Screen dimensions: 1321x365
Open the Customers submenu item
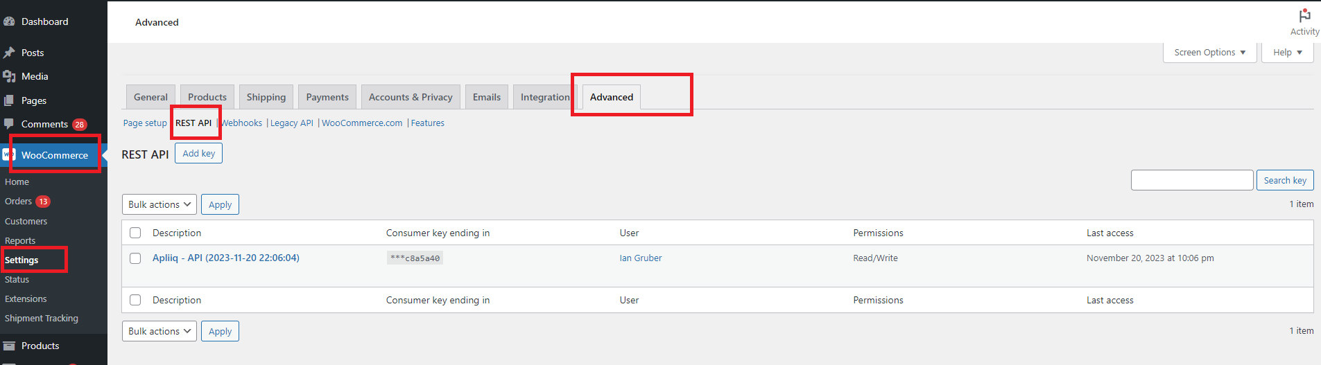coord(26,221)
